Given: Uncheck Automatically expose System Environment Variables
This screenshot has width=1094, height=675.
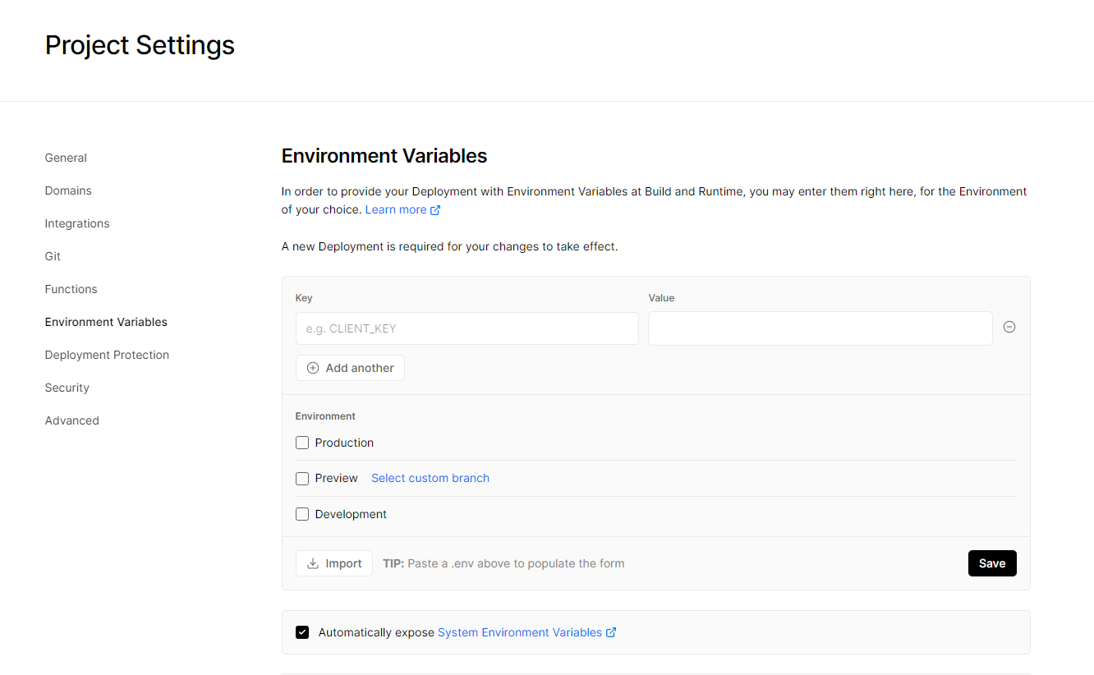Looking at the screenshot, I should 302,632.
